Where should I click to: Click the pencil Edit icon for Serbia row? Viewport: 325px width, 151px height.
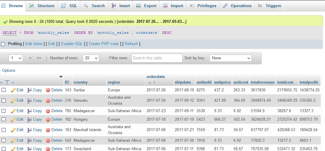13,90
